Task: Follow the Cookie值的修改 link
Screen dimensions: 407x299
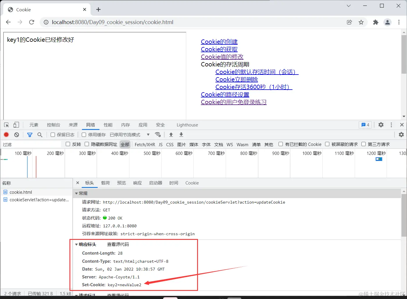Action: click(222, 57)
